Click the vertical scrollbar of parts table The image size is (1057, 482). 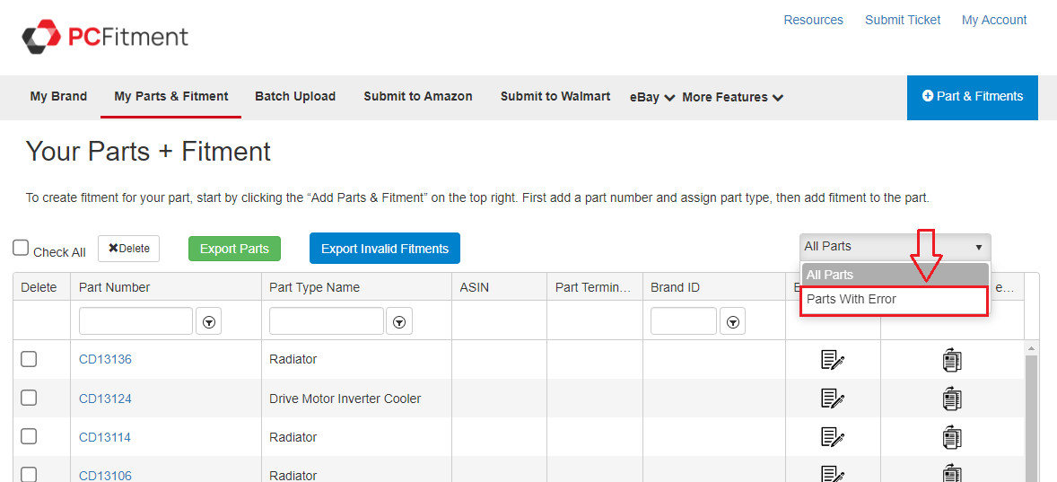click(x=1031, y=413)
